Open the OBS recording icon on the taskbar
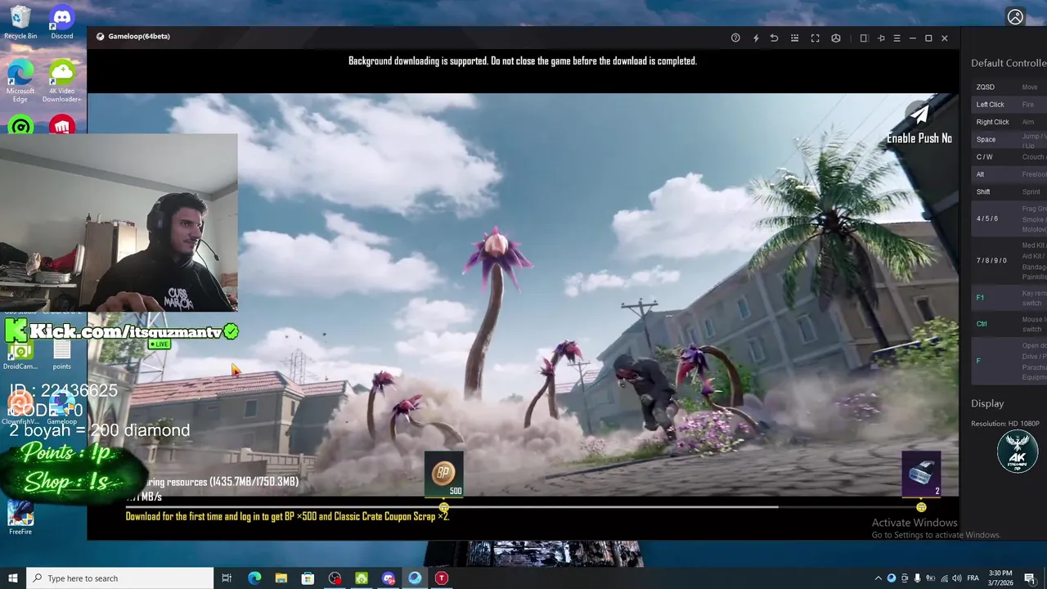Viewport: 1047px width, 589px height. click(335, 578)
